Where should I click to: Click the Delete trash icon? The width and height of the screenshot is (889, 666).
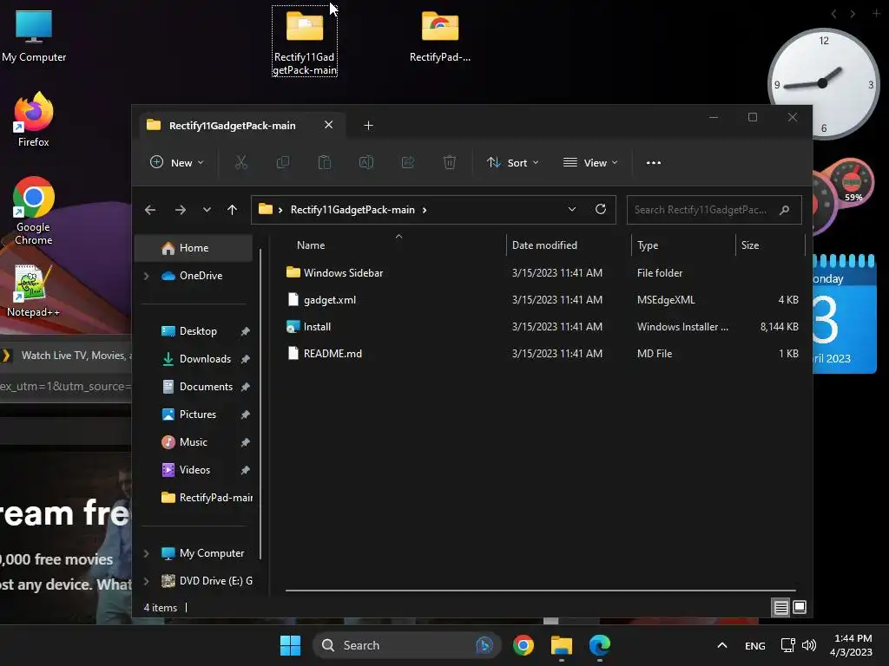(x=450, y=162)
